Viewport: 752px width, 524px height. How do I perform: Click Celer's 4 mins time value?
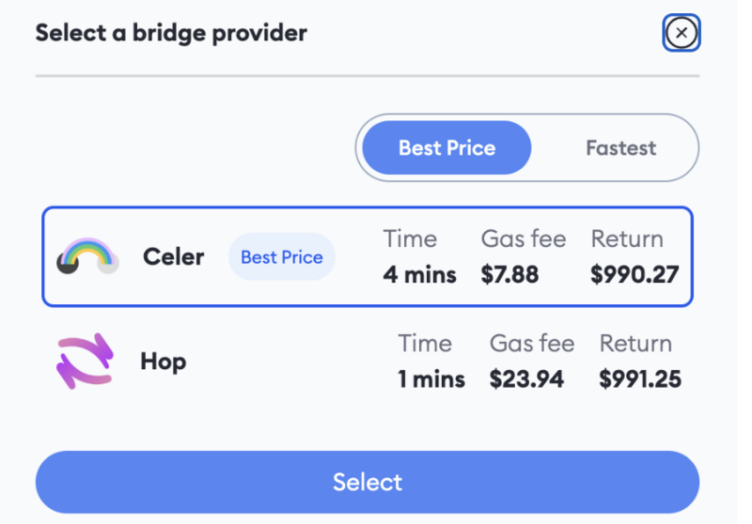419,274
